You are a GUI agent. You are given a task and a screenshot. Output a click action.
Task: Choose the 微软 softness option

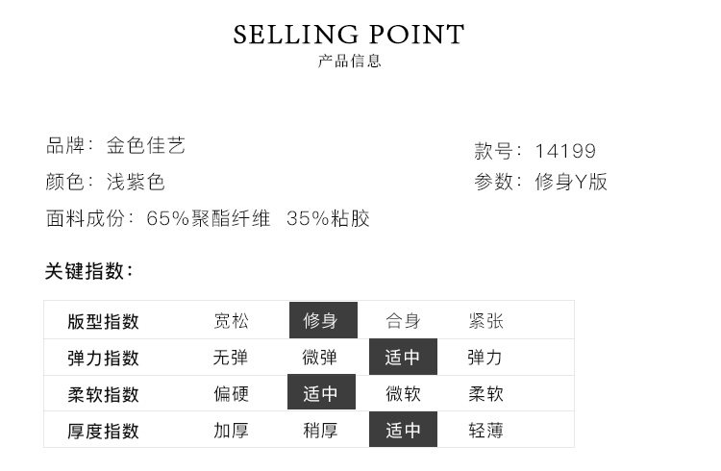(x=403, y=394)
